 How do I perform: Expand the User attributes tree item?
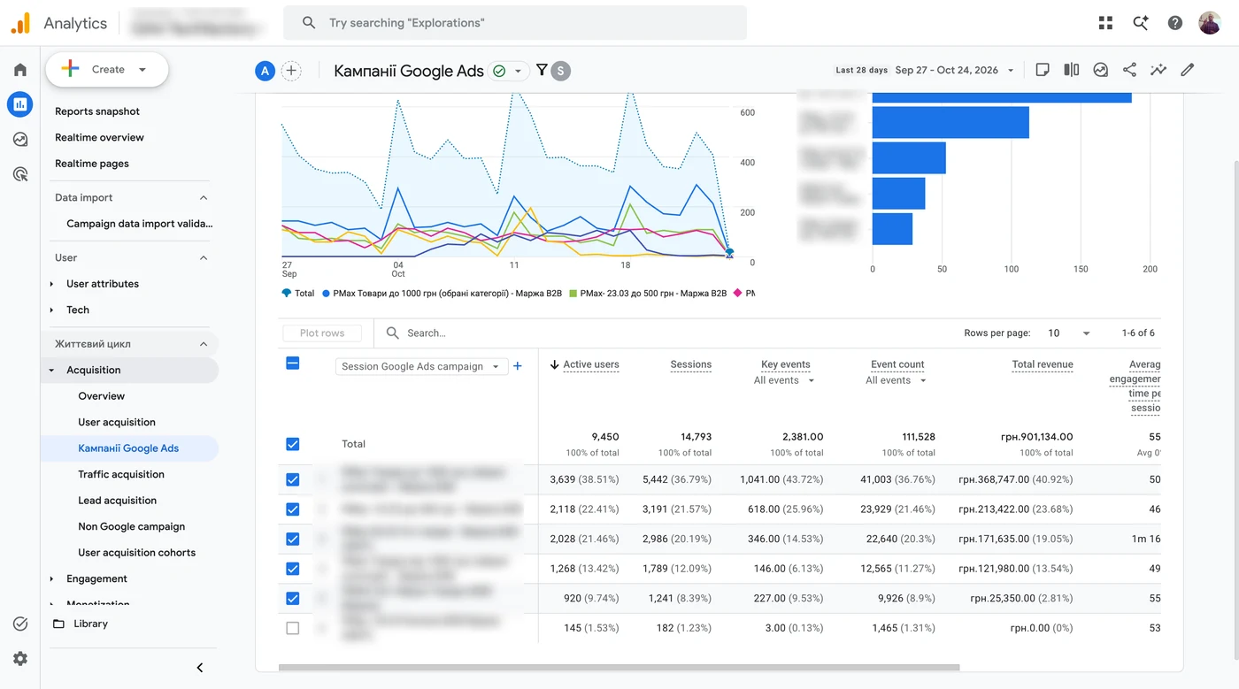tap(51, 284)
